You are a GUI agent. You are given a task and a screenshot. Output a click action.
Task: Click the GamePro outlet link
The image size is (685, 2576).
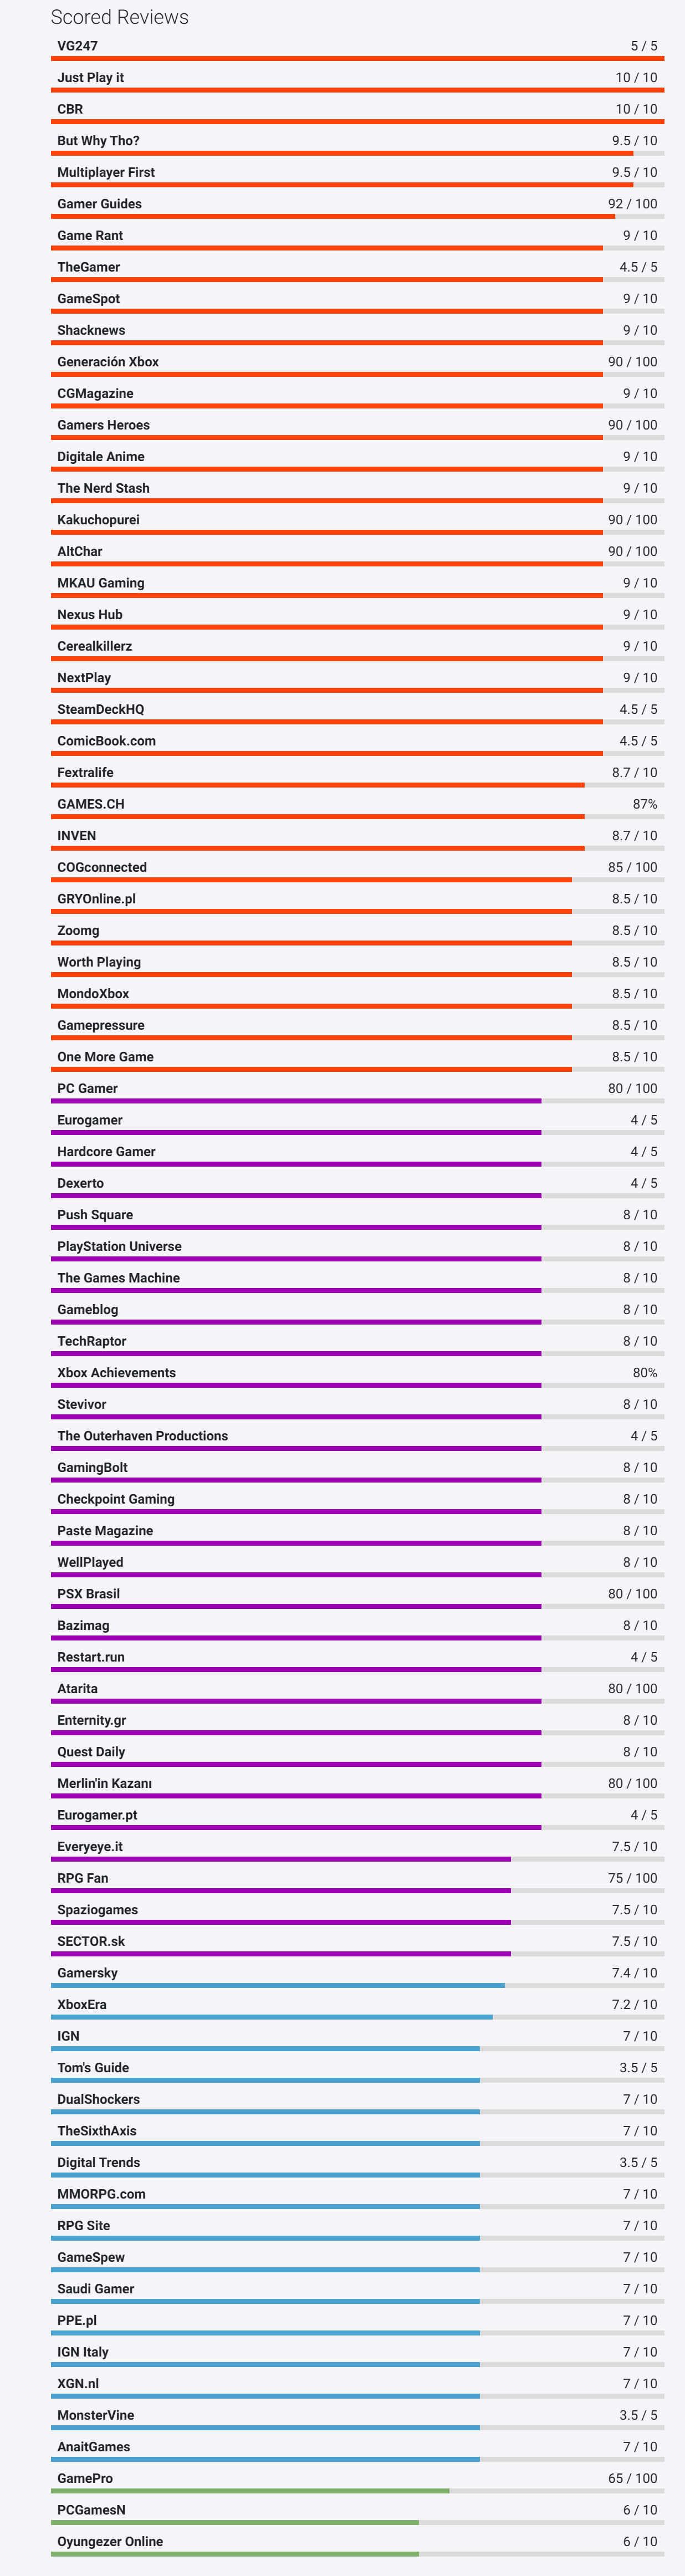click(85, 2478)
